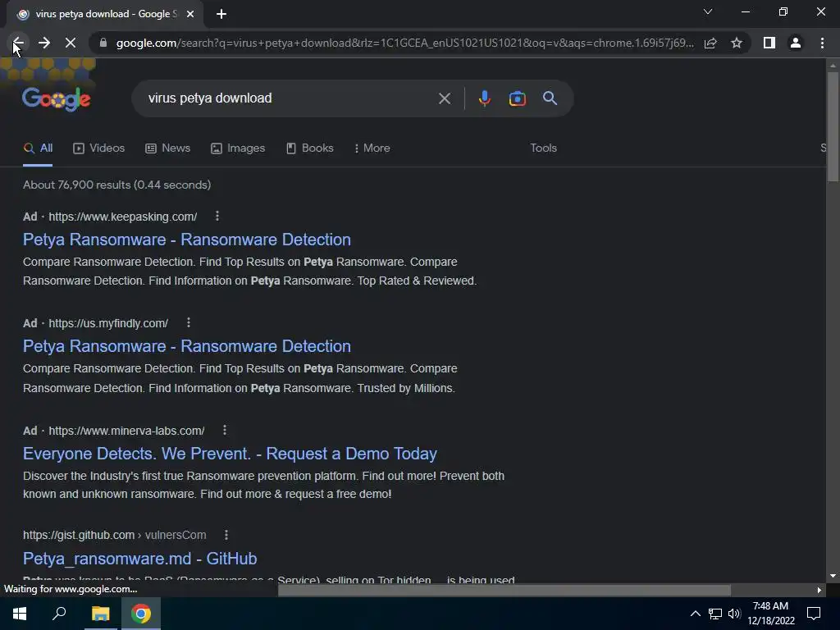Go back using the browser back arrow

[18, 43]
